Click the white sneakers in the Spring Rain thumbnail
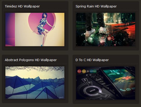Viewport: 141px width, 107px height. click(x=95, y=32)
